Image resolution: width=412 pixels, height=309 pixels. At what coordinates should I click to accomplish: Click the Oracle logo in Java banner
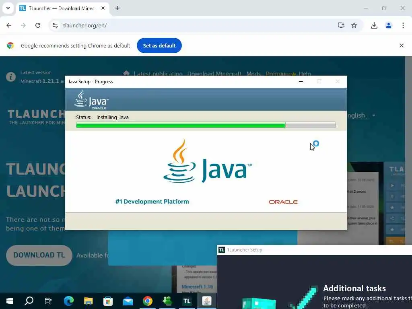283,202
